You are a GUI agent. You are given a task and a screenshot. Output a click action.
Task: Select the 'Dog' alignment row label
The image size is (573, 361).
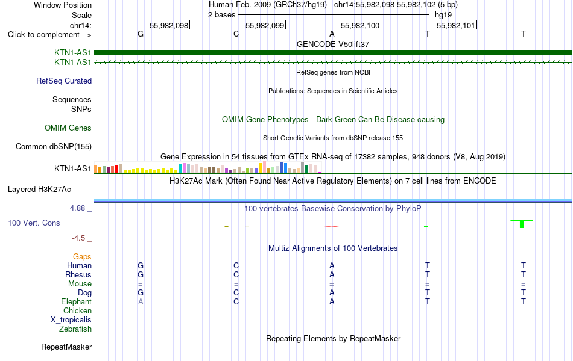point(85,293)
